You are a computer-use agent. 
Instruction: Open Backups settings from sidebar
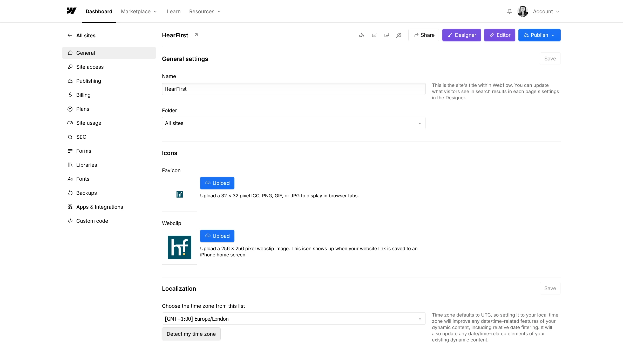86,193
